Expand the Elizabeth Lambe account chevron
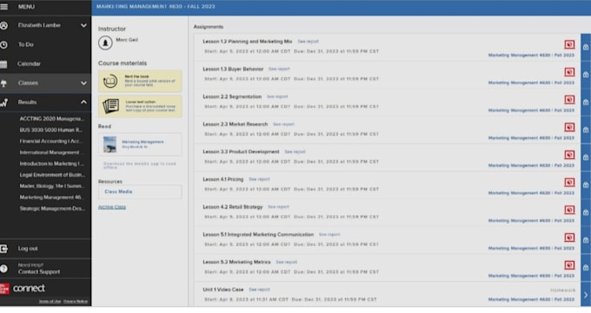 (83, 25)
